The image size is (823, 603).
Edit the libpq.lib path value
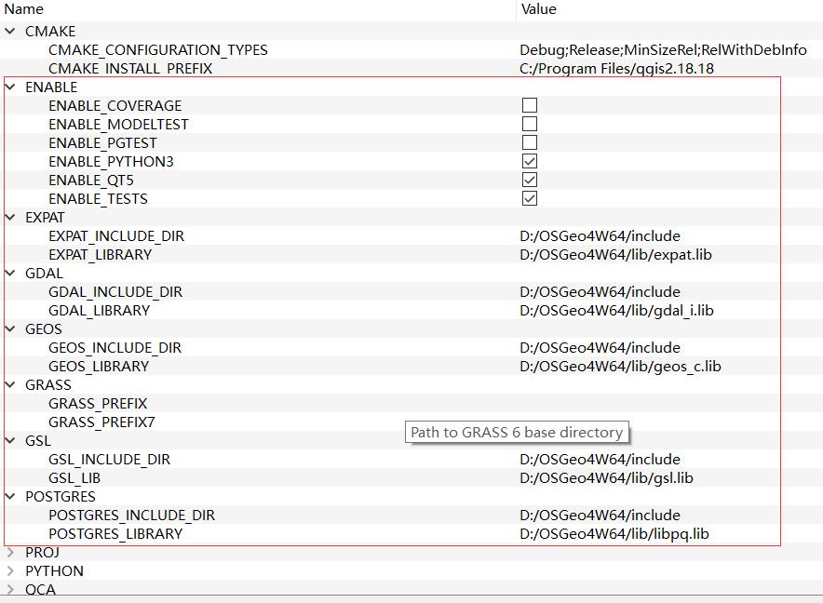[614, 534]
